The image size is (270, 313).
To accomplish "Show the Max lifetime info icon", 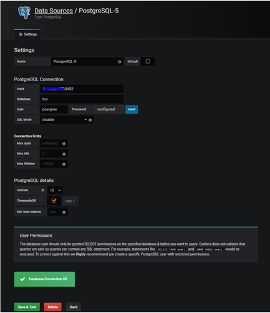I will 64,164.
